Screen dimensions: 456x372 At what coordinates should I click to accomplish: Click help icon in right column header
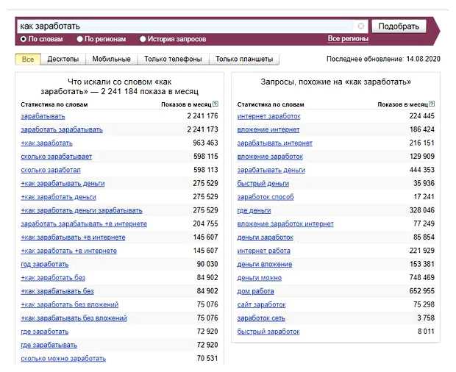tap(432, 104)
